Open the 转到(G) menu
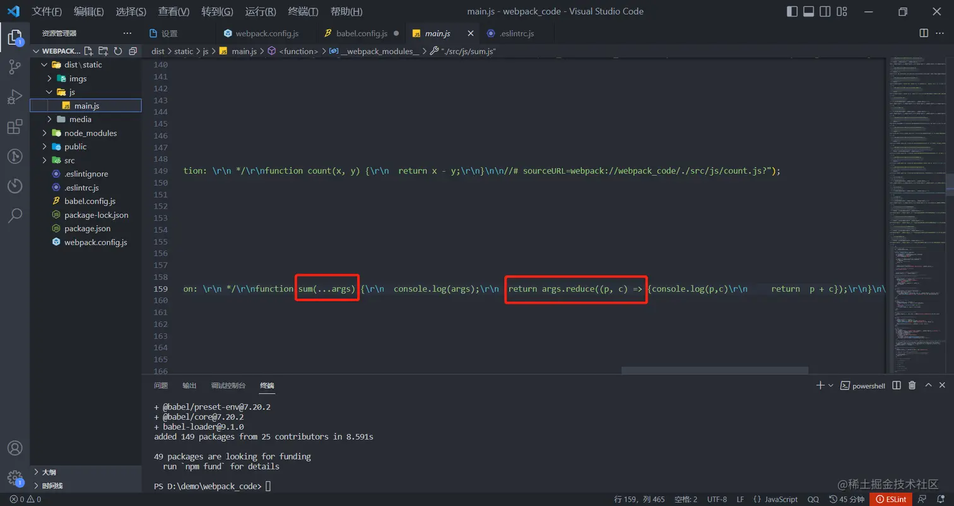Screen dimensions: 954x506 pyautogui.click(x=217, y=11)
